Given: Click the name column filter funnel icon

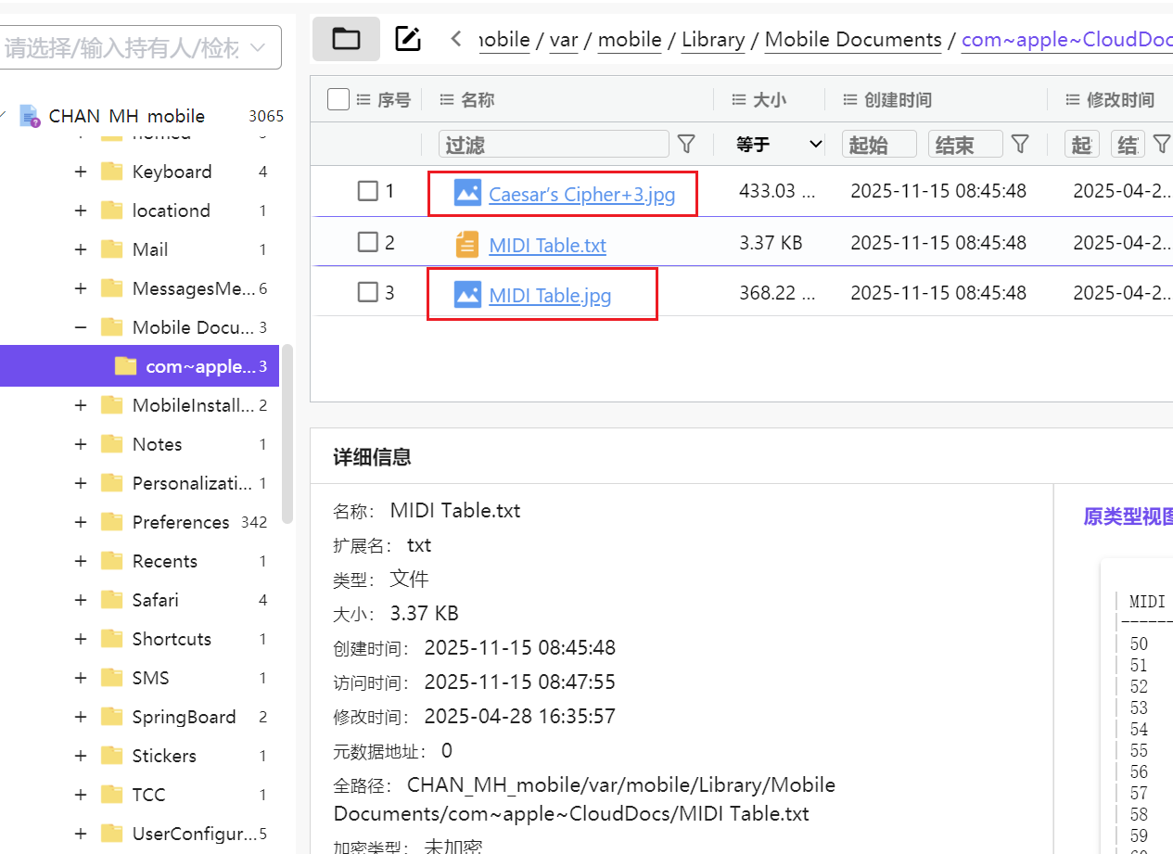Looking at the screenshot, I should (x=686, y=144).
